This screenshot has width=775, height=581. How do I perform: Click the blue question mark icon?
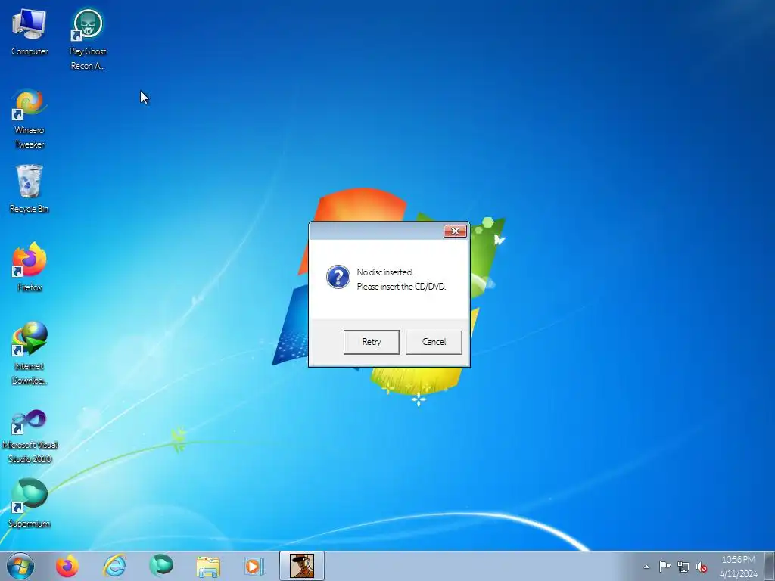(x=338, y=277)
